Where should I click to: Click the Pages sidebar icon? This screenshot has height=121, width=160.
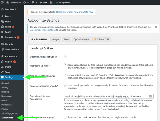coord(2,32)
